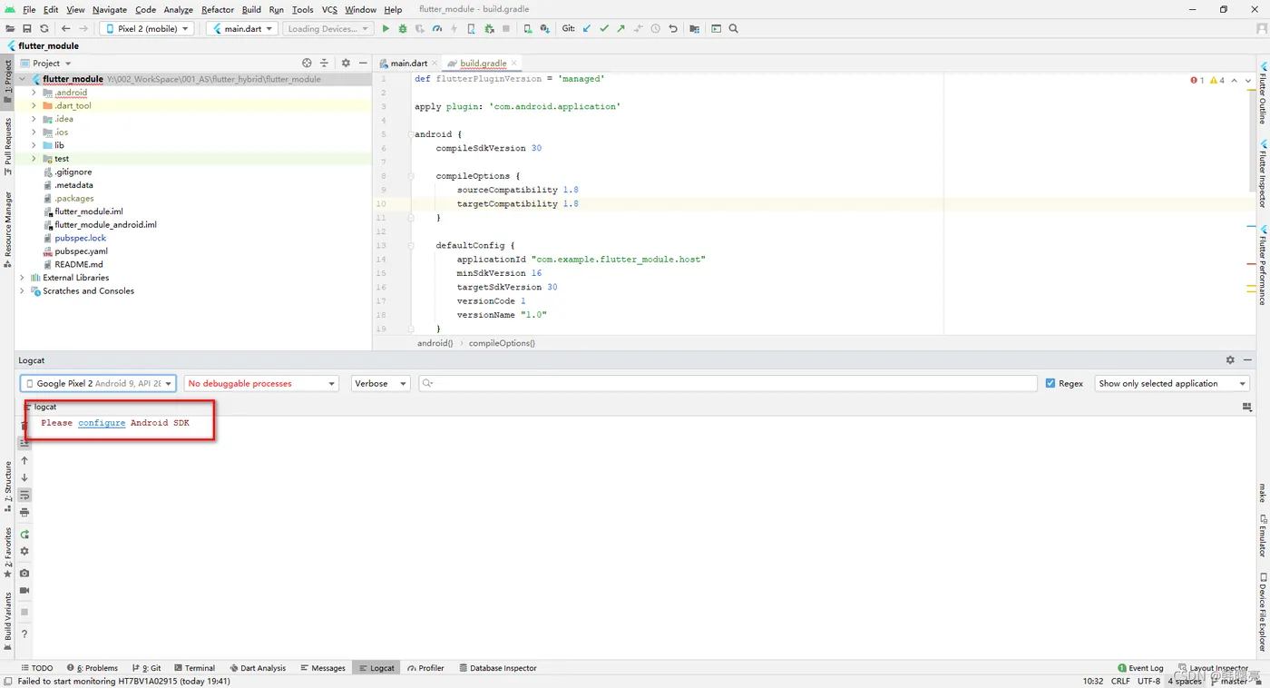
Task: Open No debuggable processes dropdown
Action: tap(261, 384)
